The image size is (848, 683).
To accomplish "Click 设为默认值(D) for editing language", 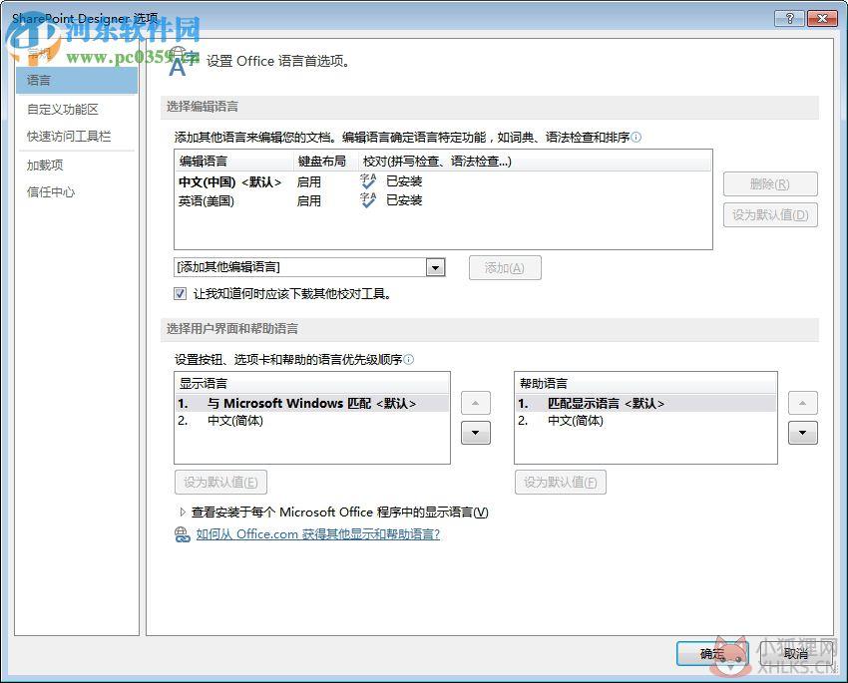I will (x=770, y=215).
